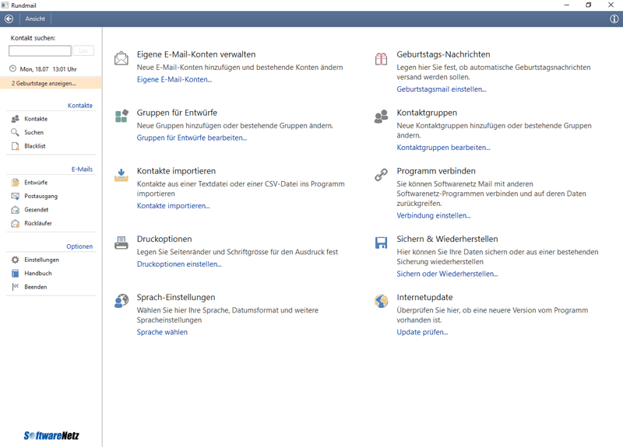Click the gift icon for Geburtstags-Nachrichten

(381, 59)
